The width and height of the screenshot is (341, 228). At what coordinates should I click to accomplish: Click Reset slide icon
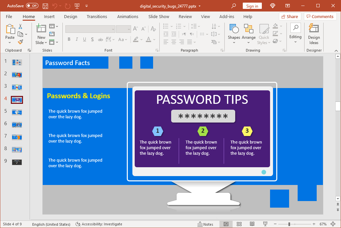[x=52, y=34]
